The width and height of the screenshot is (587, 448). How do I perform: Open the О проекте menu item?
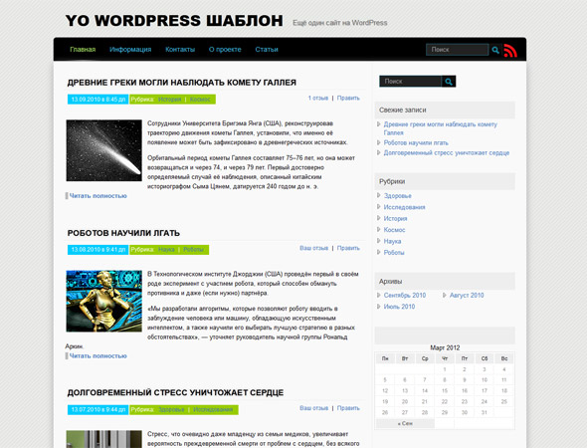(x=225, y=50)
